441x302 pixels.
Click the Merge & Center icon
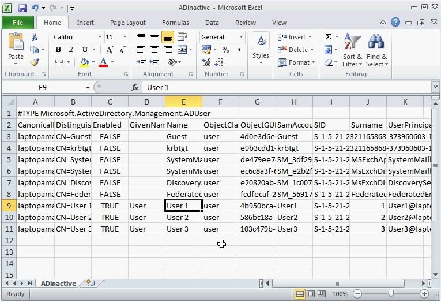tap(182, 50)
